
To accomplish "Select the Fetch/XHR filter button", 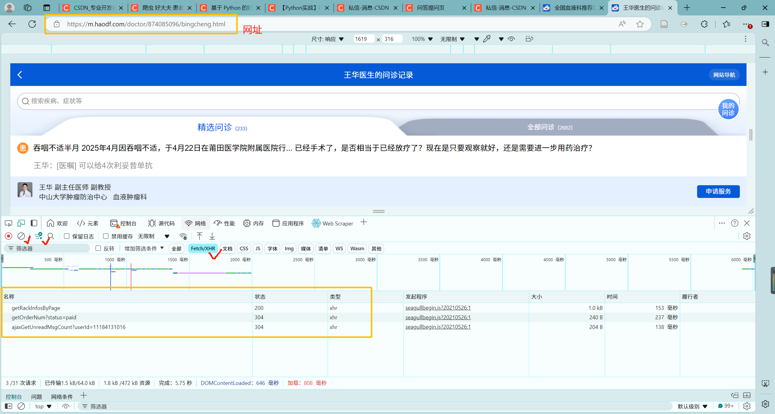I will click(203, 248).
